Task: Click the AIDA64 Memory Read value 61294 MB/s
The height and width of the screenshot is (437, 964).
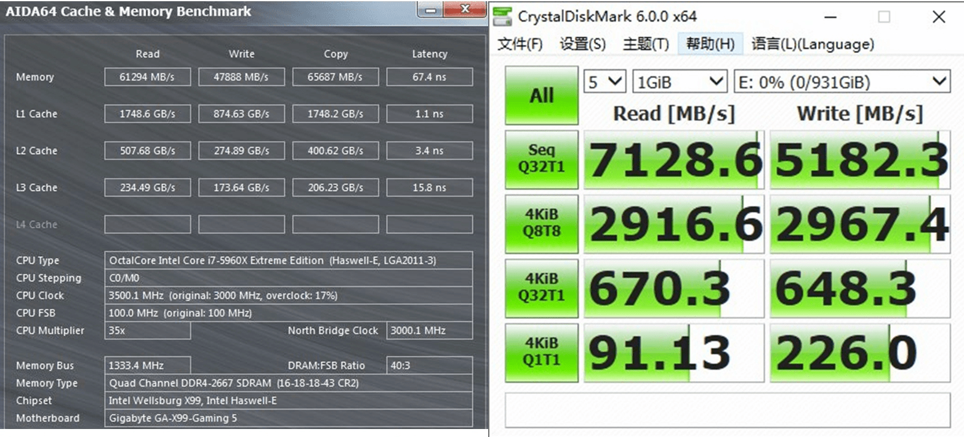Action: tap(147, 77)
